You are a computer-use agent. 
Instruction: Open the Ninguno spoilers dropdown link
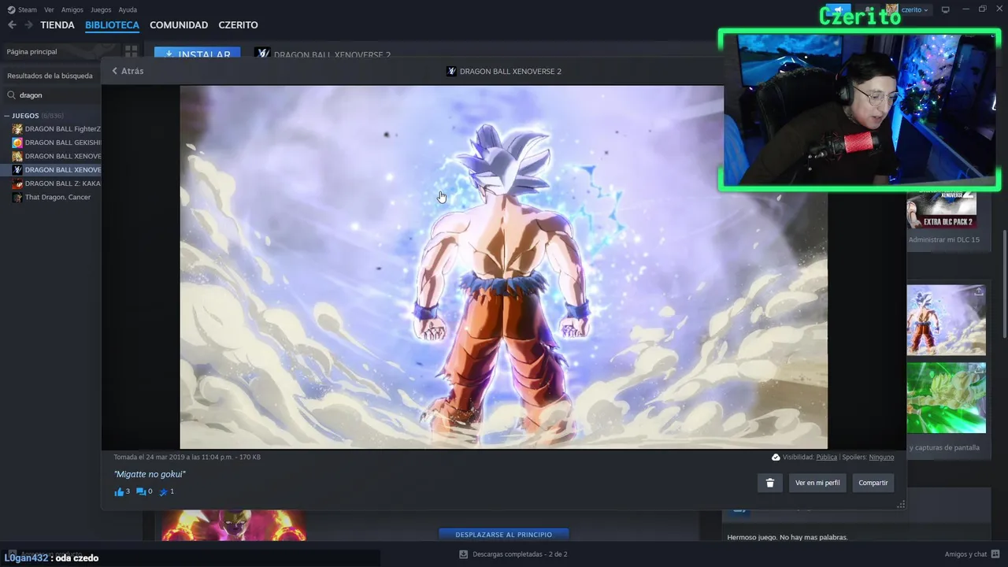click(881, 457)
